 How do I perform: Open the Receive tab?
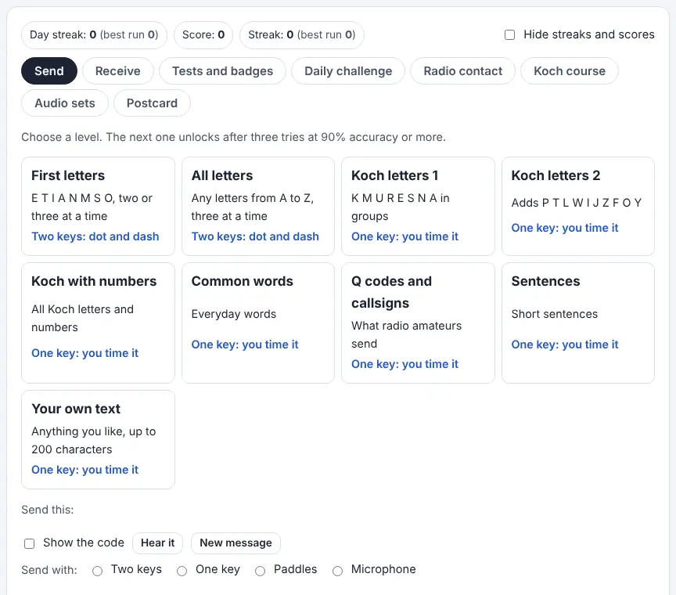(x=117, y=70)
